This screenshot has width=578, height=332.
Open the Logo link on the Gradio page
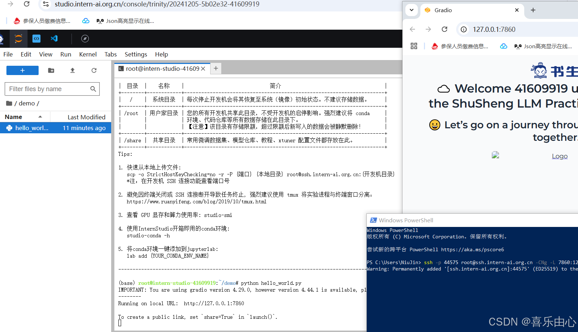click(559, 156)
